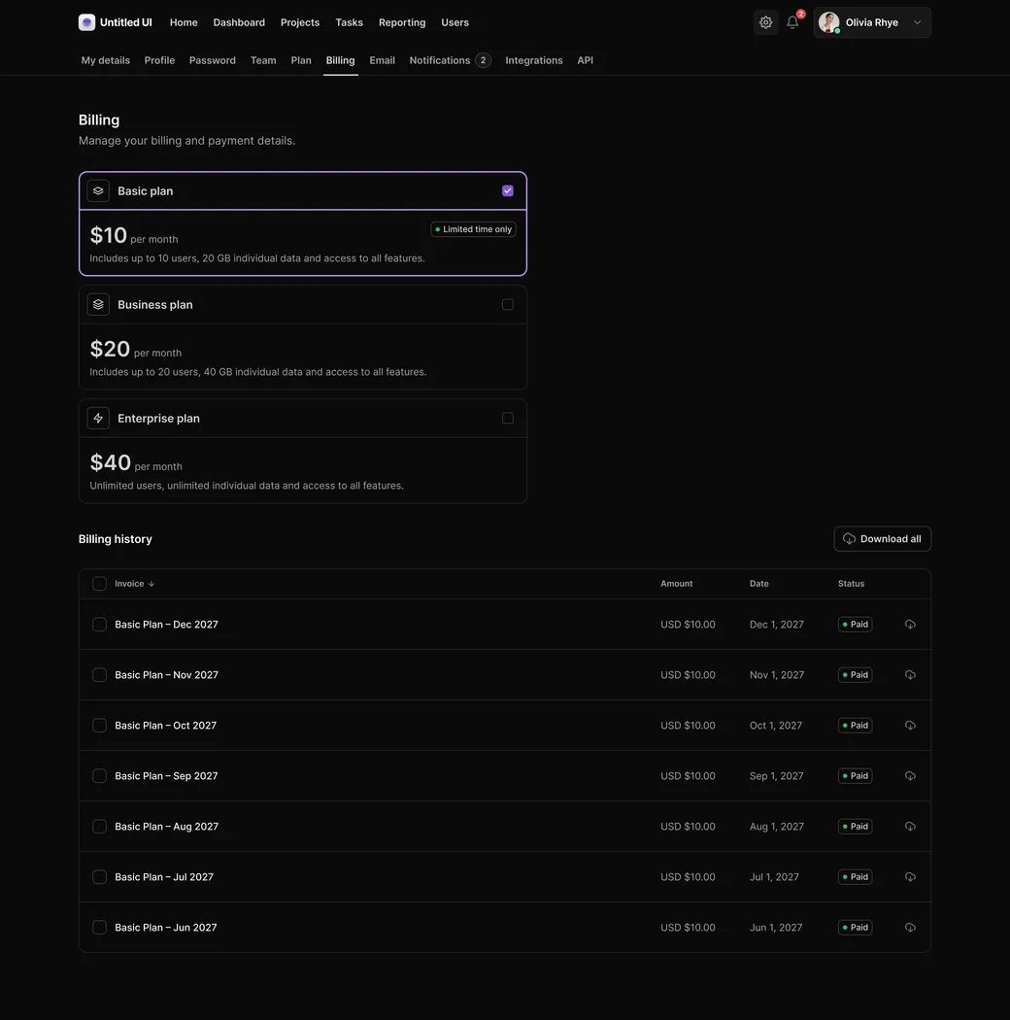
Task: Open the Dashboard nav item
Action: [x=239, y=22]
